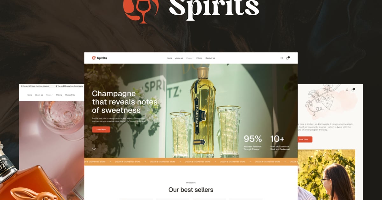Open About Us in center navigation
This screenshot has width=382, height=200.
(x=179, y=58)
